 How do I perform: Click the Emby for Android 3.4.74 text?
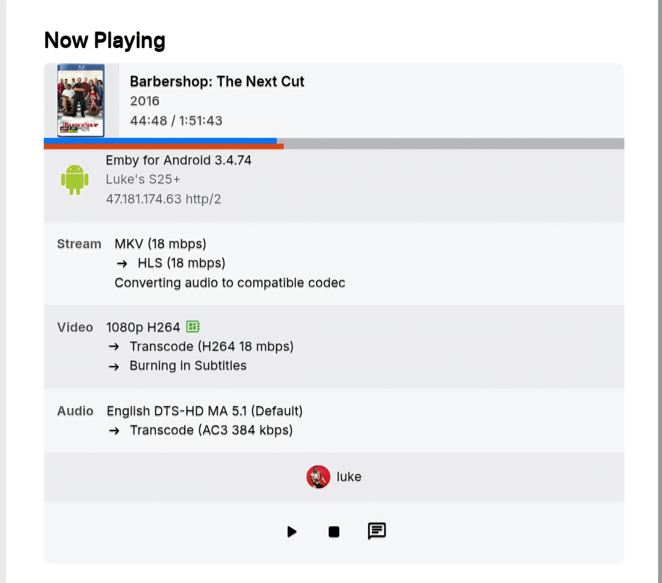pos(178,161)
